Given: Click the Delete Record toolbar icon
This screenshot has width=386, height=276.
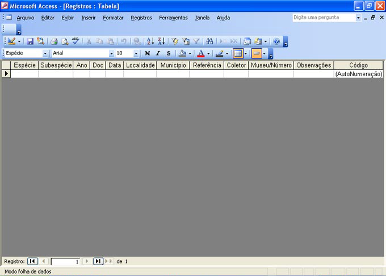Looking at the screenshot, I should pyautogui.click(x=234, y=41).
